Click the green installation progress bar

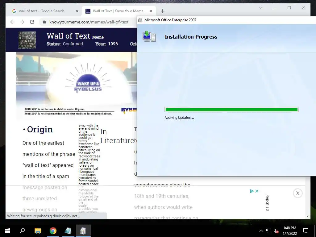click(x=231, y=110)
